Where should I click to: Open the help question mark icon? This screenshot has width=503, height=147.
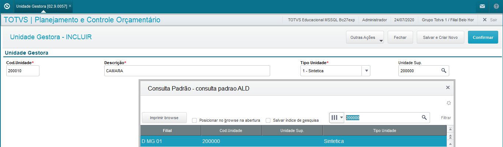496,6
